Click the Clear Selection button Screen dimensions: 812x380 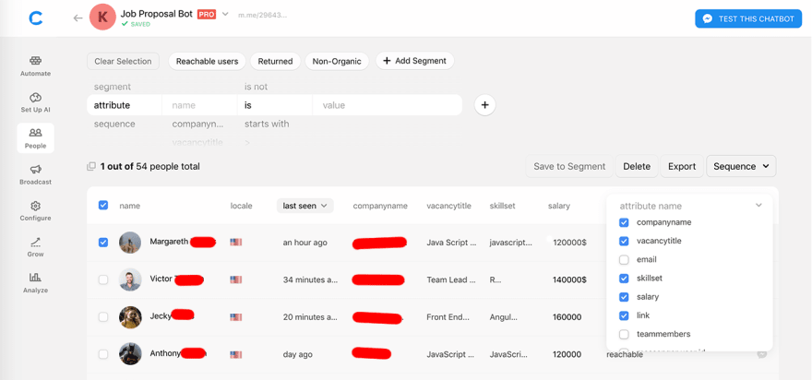click(124, 61)
